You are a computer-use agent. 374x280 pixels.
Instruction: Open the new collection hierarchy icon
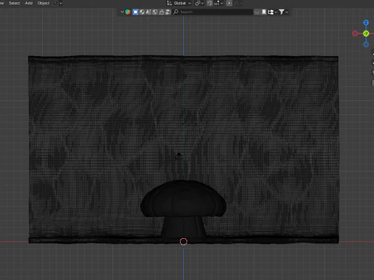pyautogui.click(x=270, y=12)
